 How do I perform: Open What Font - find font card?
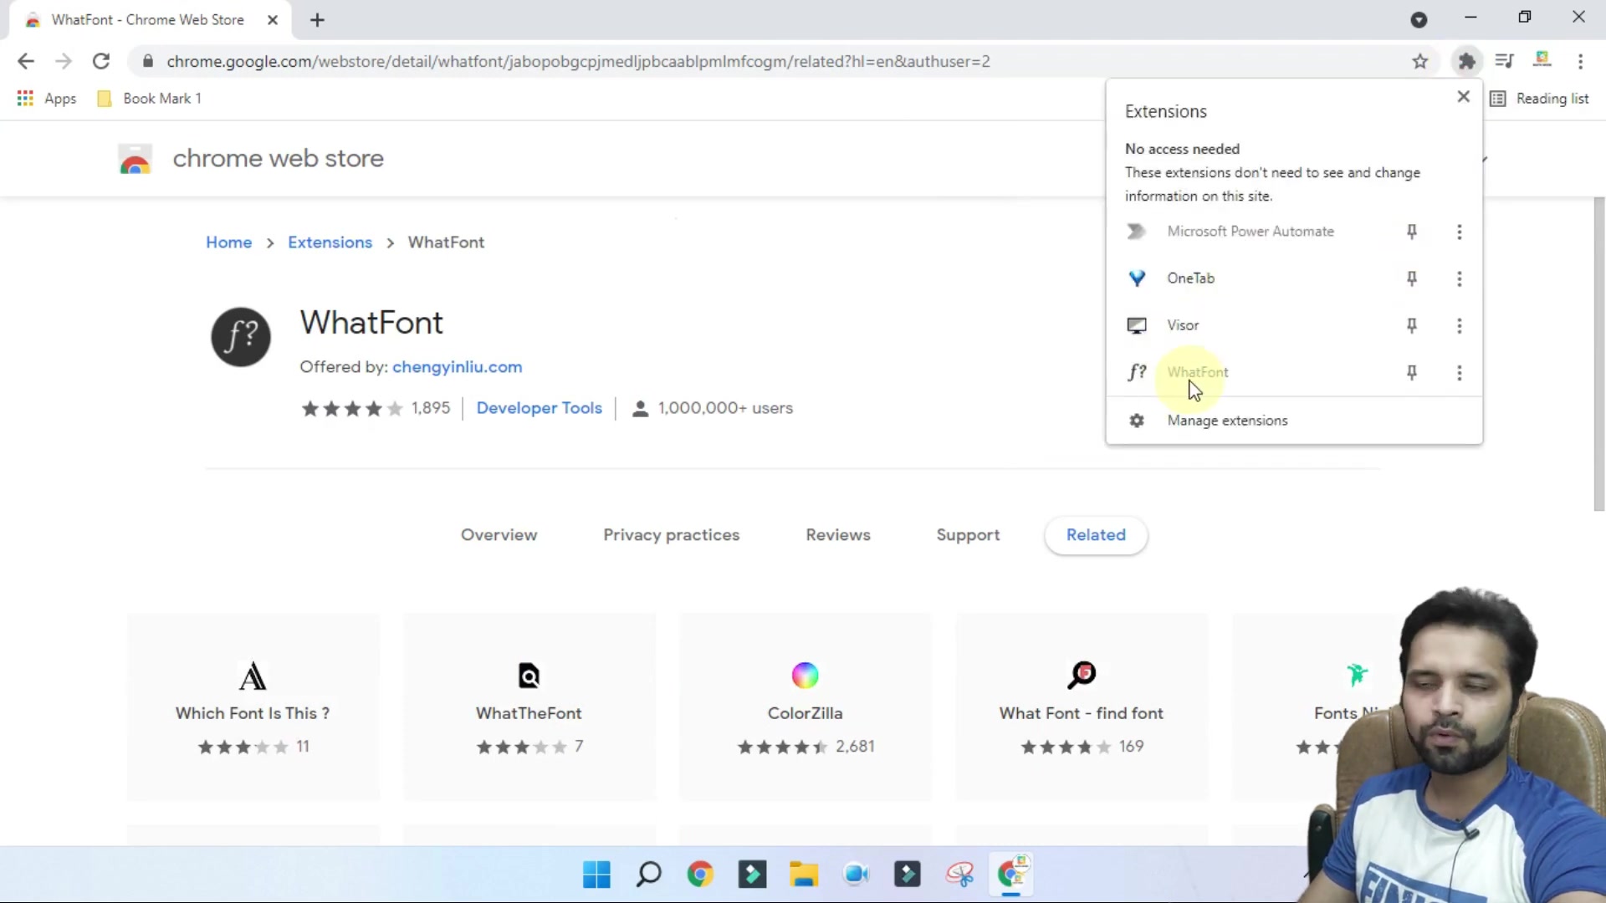coord(1081,707)
